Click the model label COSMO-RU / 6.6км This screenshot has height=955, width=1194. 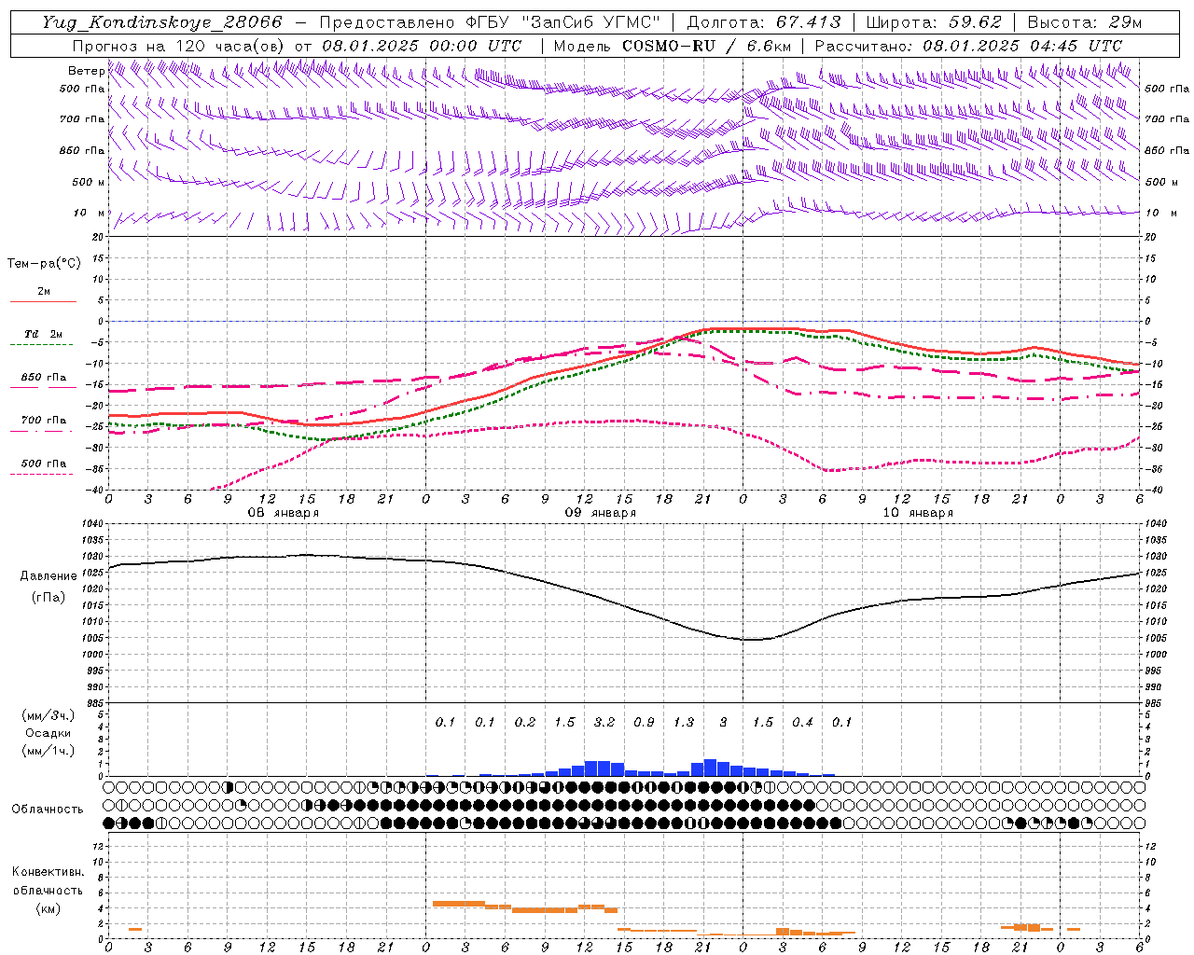pos(706,46)
